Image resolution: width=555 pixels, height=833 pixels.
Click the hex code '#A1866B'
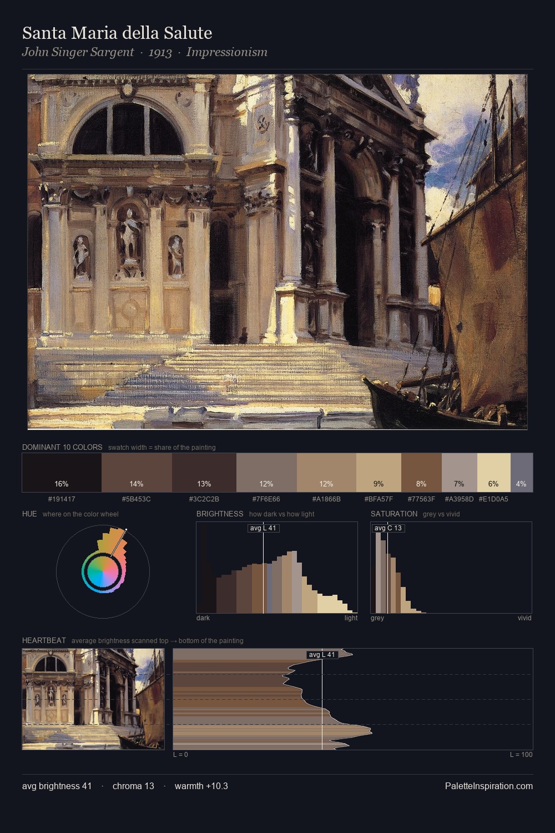326,499
